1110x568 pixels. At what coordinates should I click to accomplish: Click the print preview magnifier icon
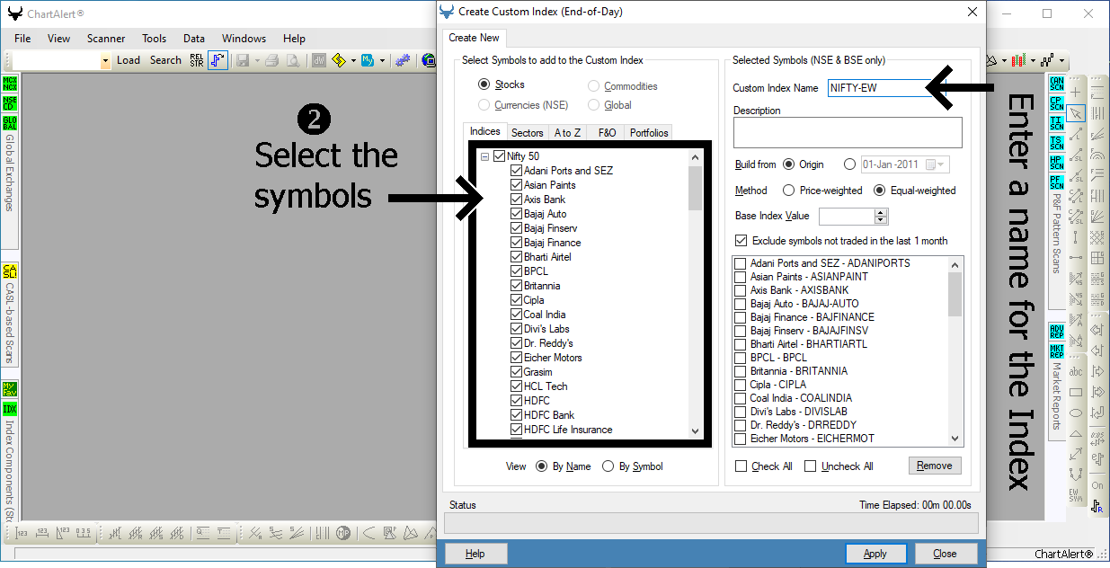[x=292, y=60]
